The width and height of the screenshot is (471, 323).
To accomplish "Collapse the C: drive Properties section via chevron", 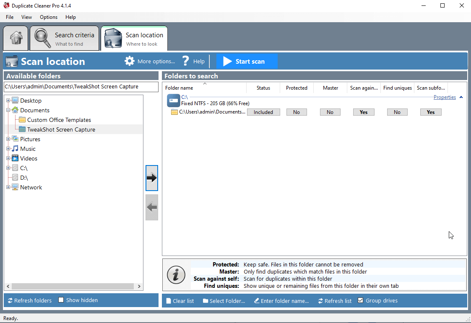I will [x=461, y=97].
